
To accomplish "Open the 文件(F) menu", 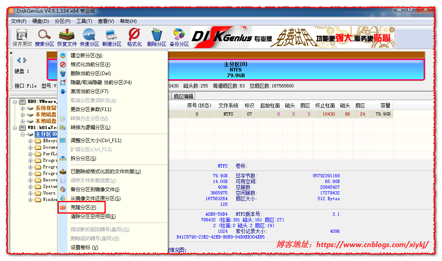I will point(19,21).
